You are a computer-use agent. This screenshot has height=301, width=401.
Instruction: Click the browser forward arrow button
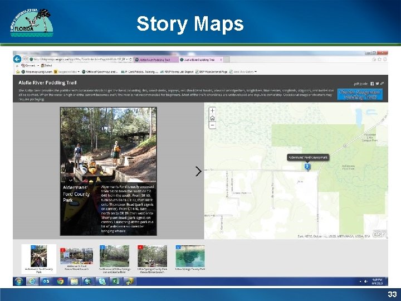[x=25, y=60]
